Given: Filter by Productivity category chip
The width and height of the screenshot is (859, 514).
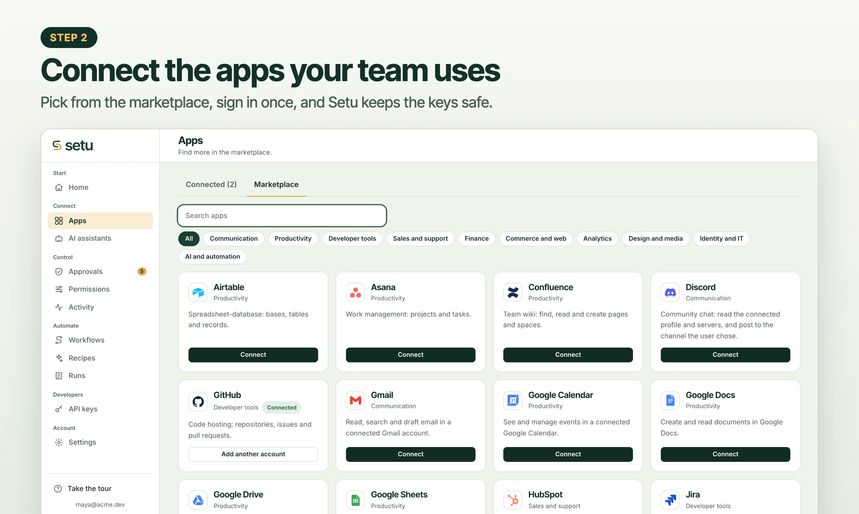Looking at the screenshot, I should point(293,239).
